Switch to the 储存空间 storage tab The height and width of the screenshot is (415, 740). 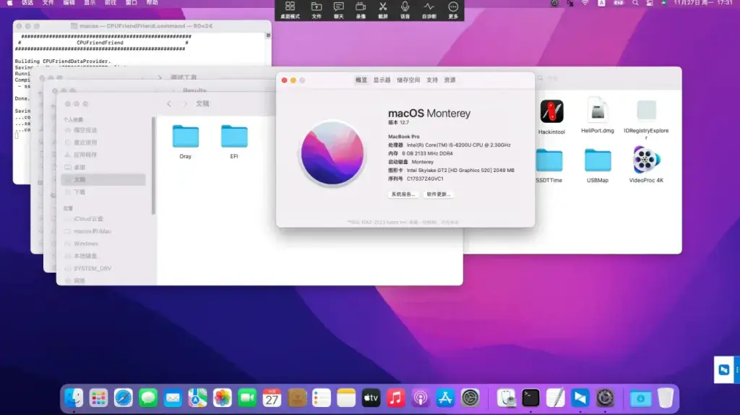tap(408, 80)
